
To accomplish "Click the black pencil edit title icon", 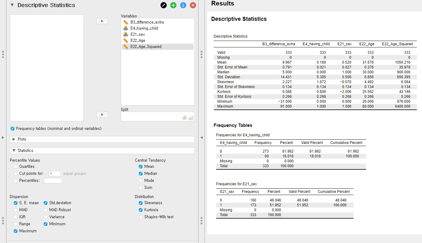I will tap(164, 5).
